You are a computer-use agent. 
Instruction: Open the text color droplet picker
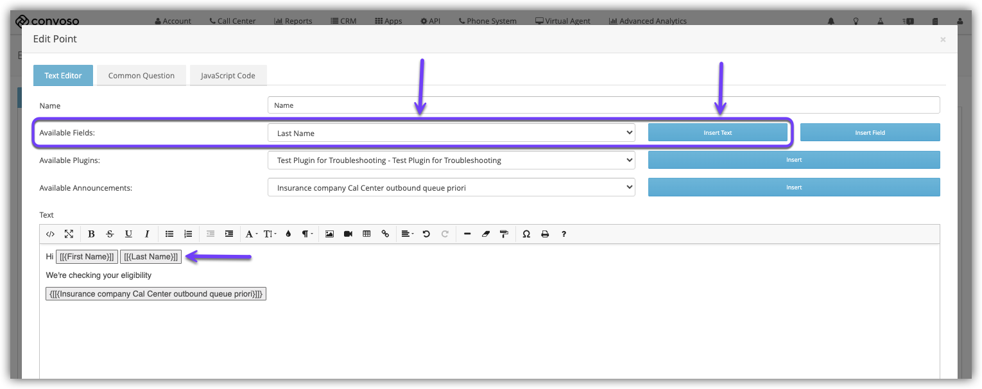[x=288, y=234]
